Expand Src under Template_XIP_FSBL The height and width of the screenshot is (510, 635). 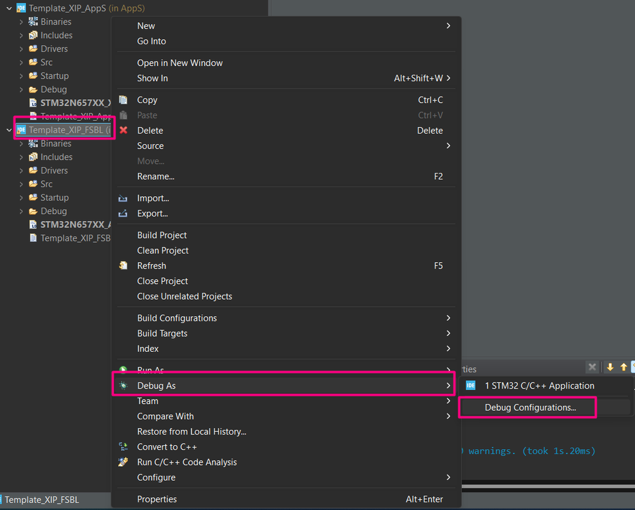[21, 184]
